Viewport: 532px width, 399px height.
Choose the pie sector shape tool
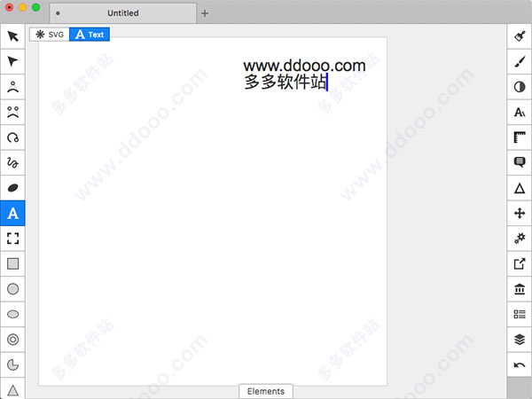click(12, 364)
